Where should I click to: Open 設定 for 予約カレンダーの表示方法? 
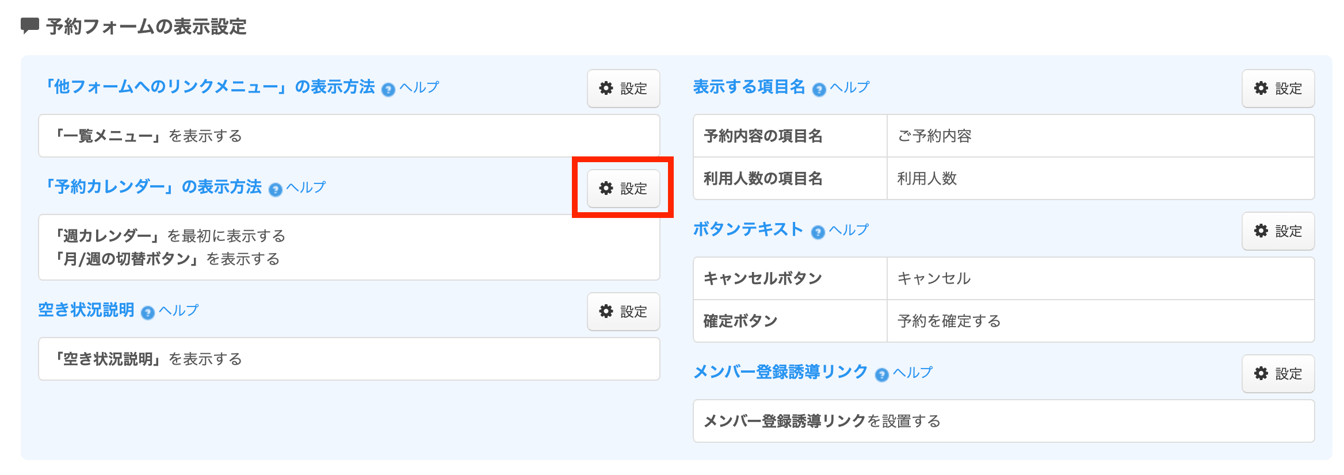623,189
